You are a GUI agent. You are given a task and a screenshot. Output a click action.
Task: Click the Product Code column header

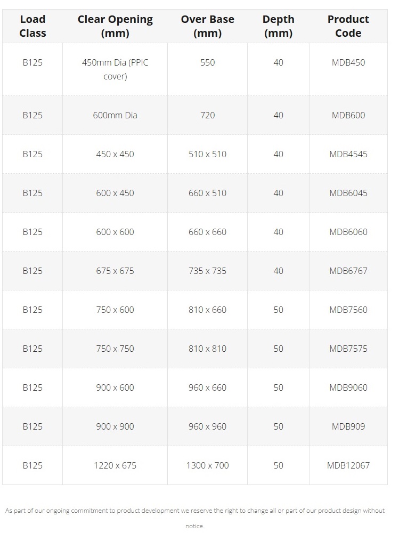tap(348, 26)
